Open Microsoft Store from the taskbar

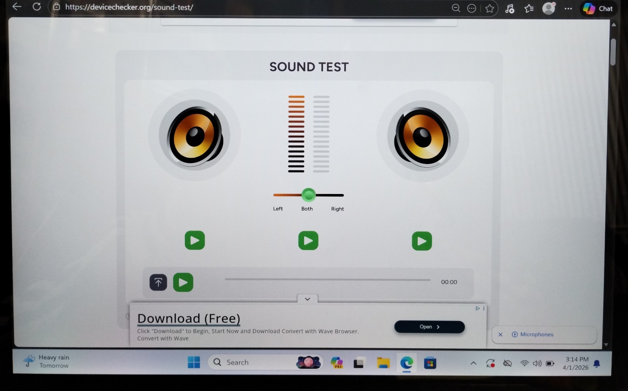pos(430,363)
